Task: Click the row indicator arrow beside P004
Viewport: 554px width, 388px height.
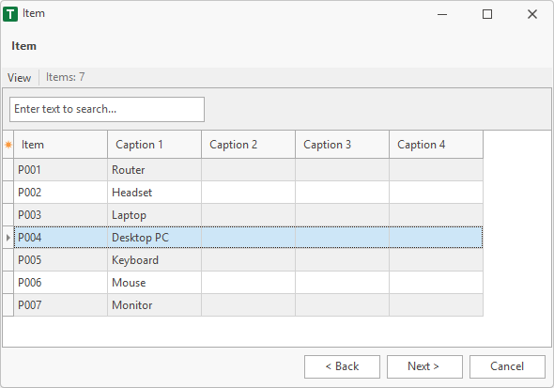Action: pos(8,238)
